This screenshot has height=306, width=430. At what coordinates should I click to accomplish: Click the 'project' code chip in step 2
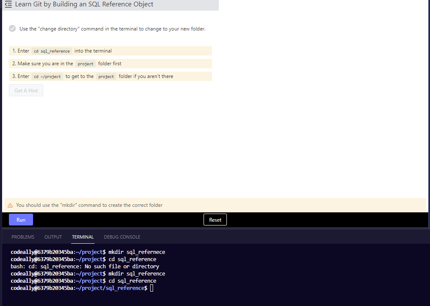85,64
